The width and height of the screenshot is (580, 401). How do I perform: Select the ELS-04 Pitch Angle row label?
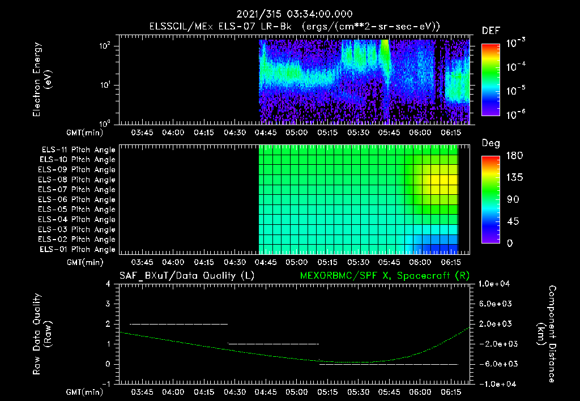[77, 220]
